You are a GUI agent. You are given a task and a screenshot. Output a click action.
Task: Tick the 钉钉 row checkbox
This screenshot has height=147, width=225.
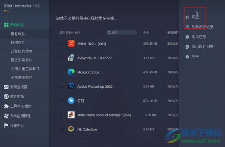(62, 100)
